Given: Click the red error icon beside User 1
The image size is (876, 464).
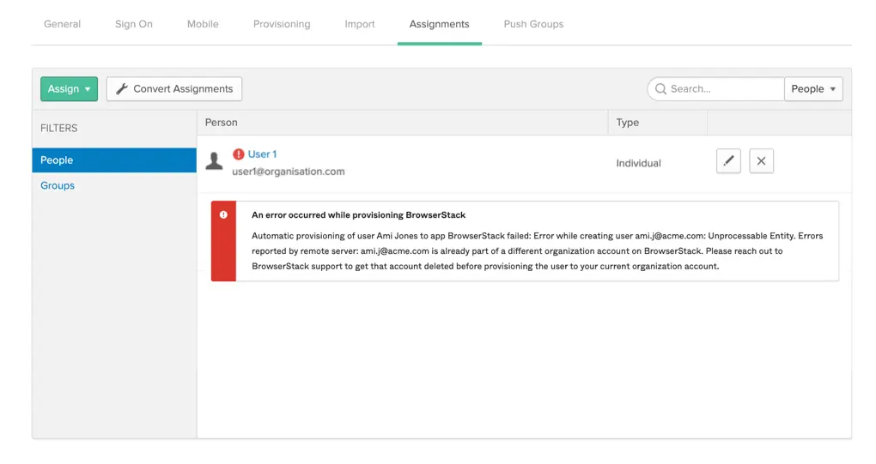Looking at the screenshot, I should [239, 154].
